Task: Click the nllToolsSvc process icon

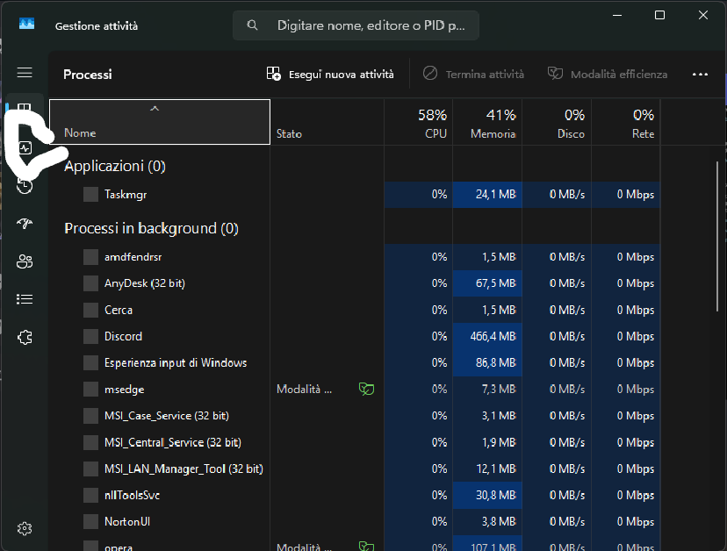Action: click(91, 495)
